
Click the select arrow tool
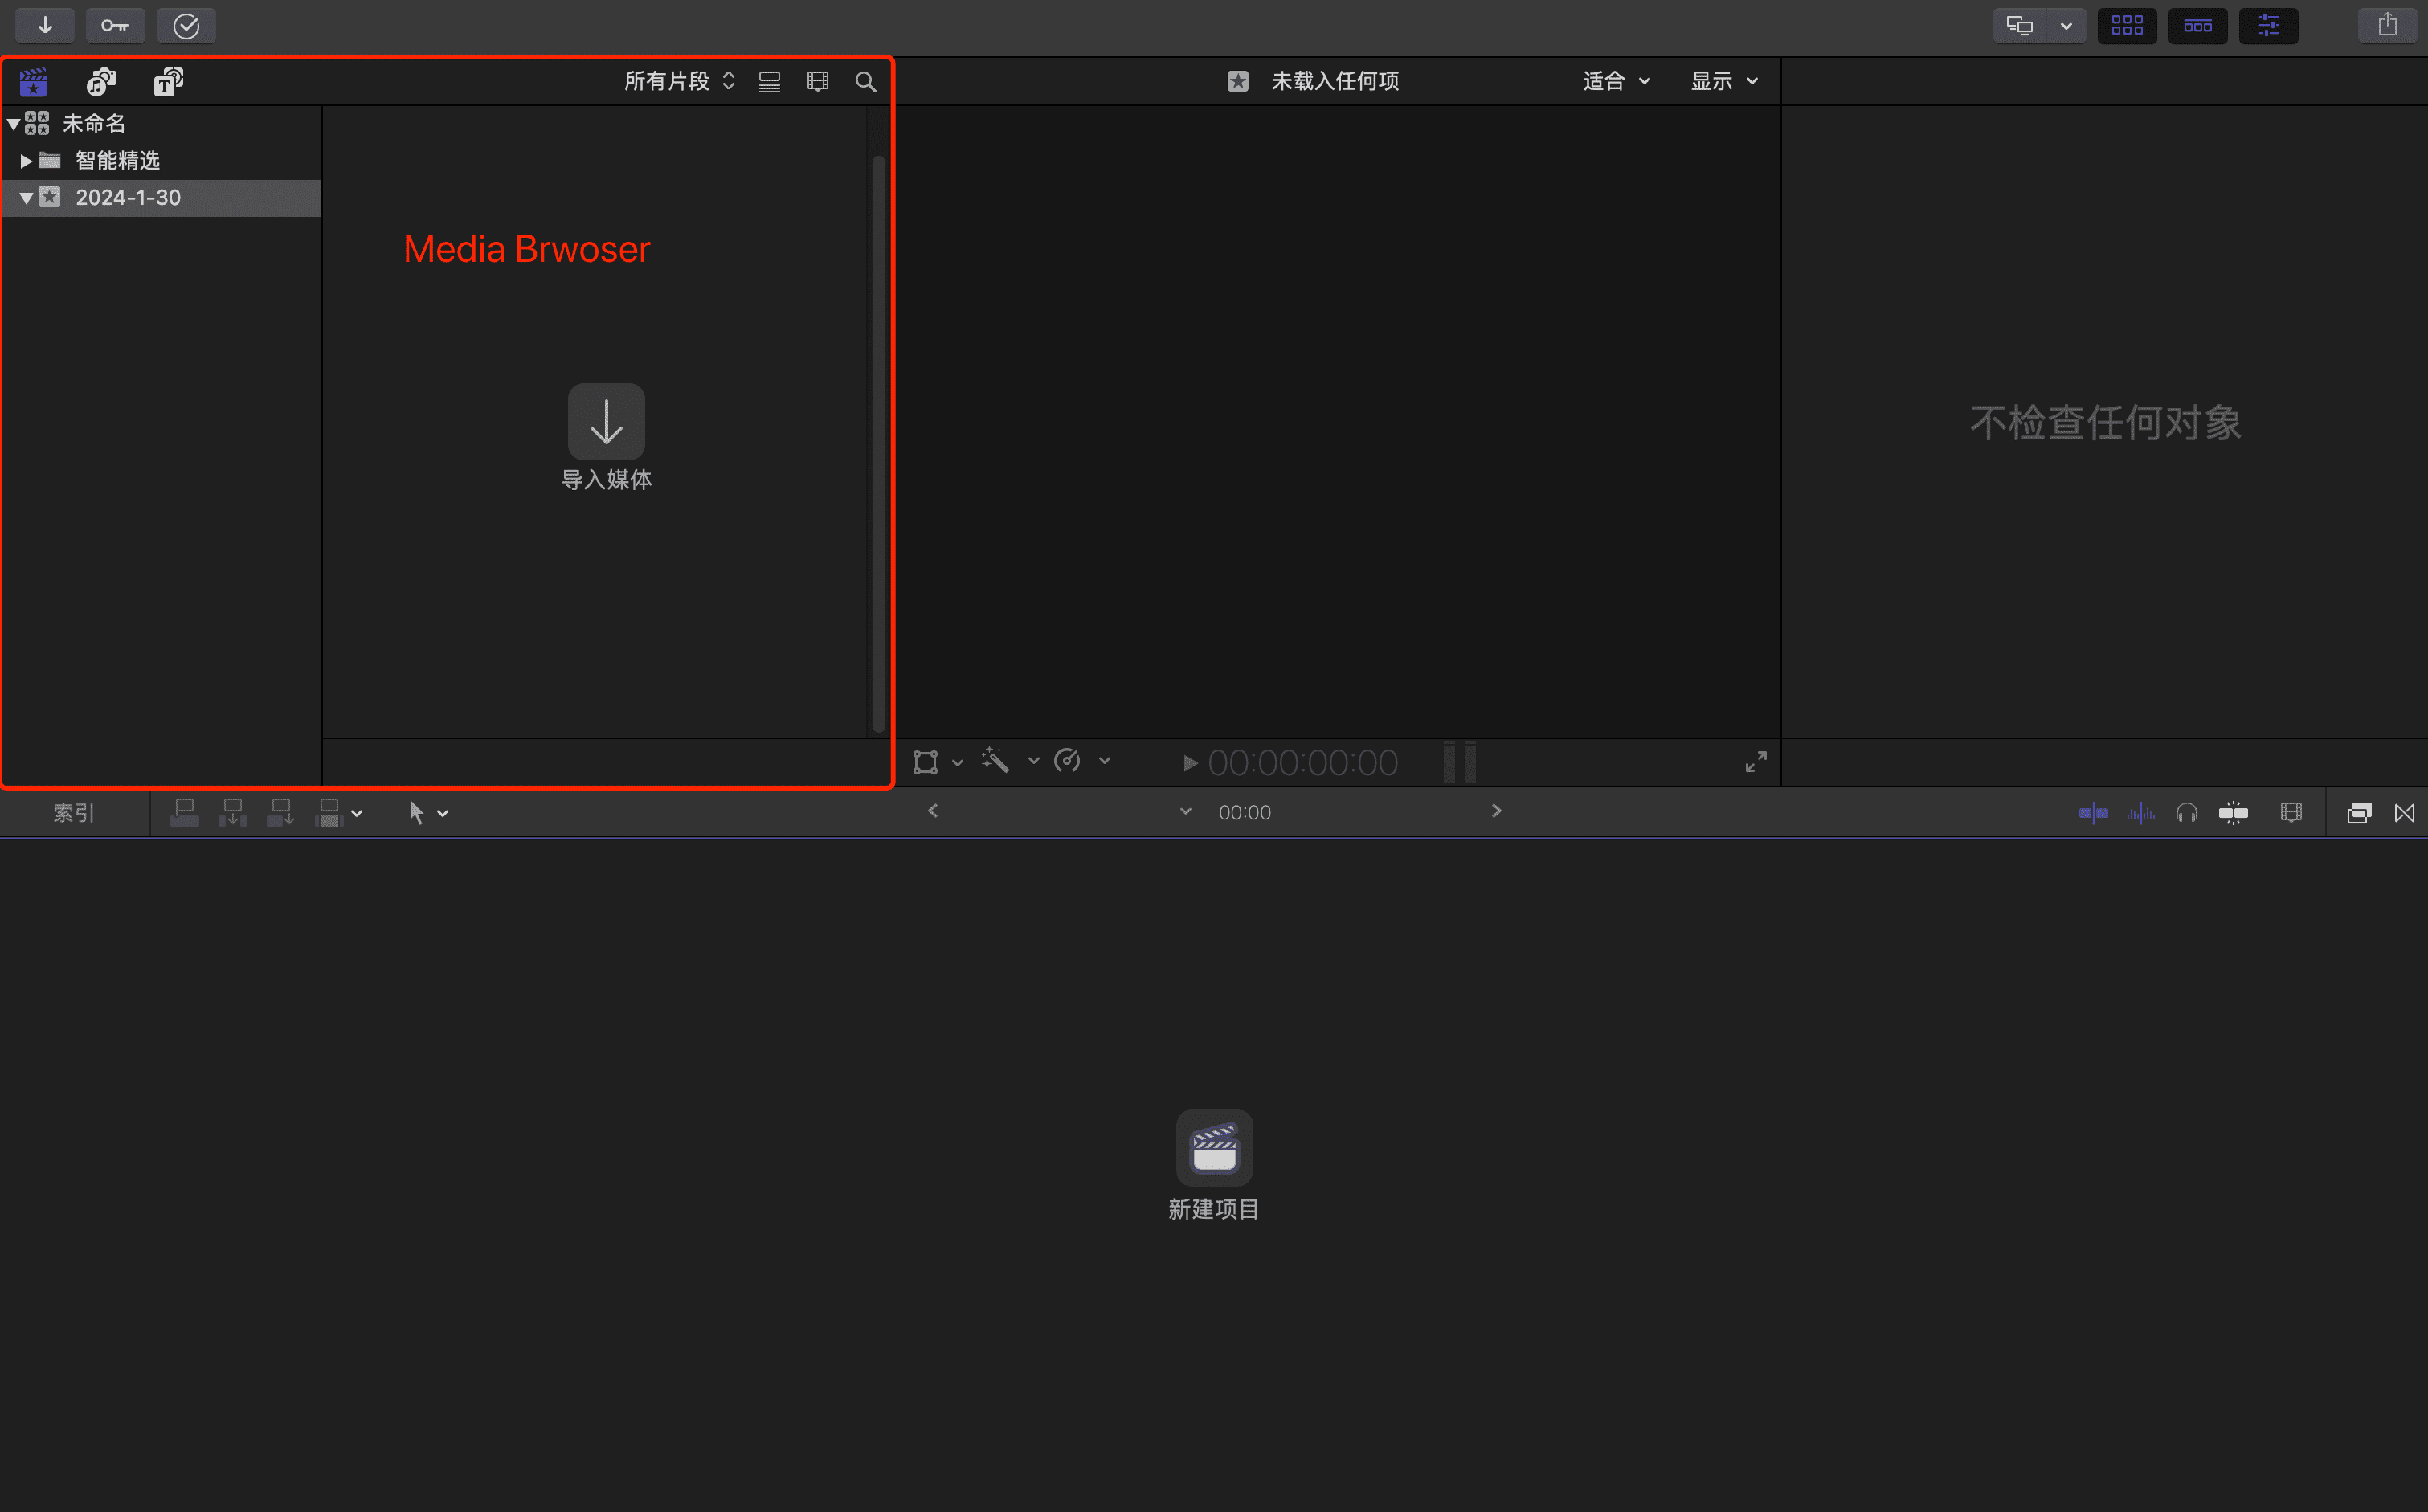tap(416, 813)
